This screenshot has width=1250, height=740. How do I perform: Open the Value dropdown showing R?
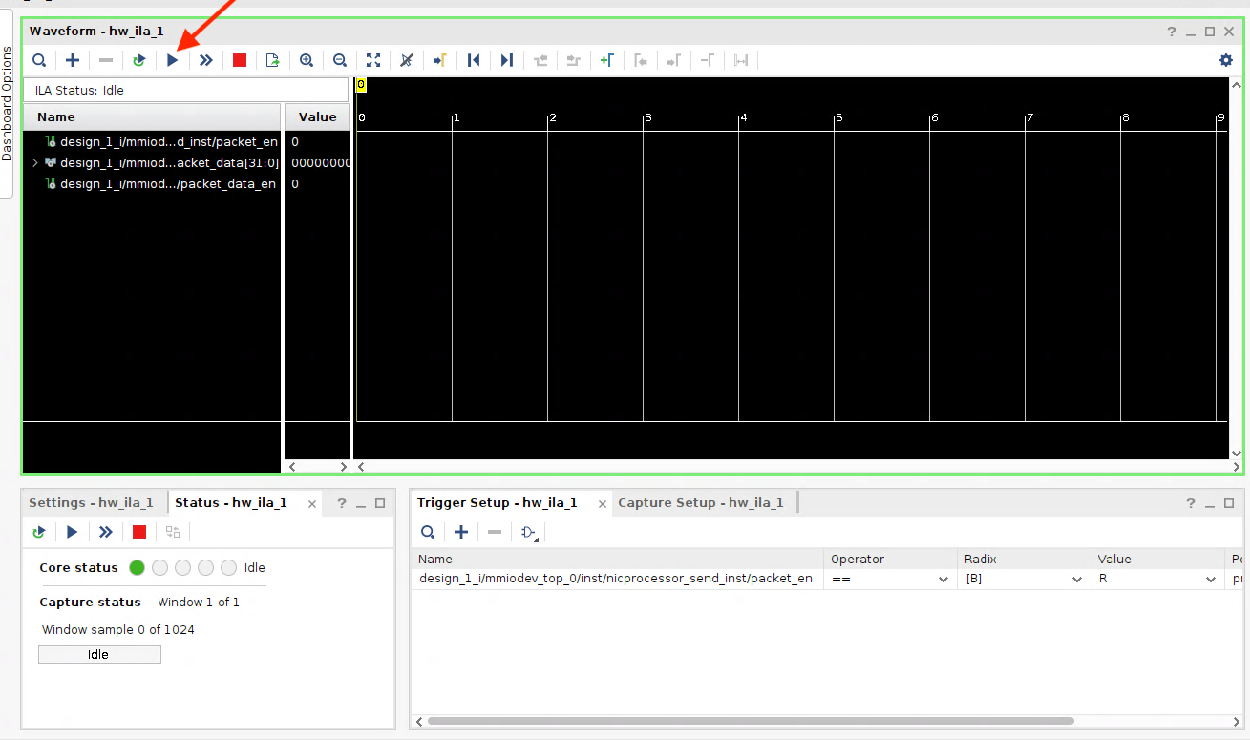(x=1210, y=580)
